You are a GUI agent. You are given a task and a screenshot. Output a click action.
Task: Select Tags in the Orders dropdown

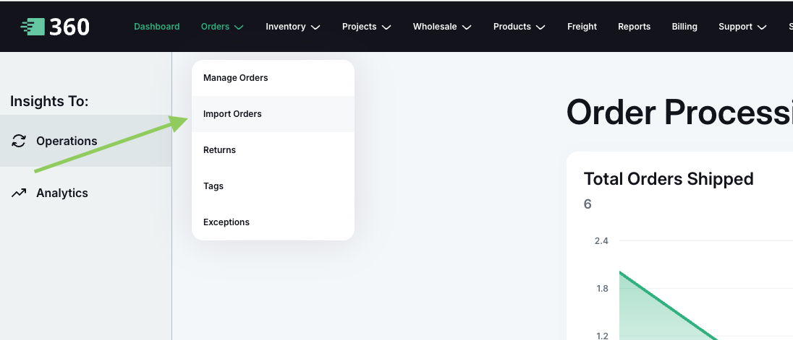click(x=213, y=186)
